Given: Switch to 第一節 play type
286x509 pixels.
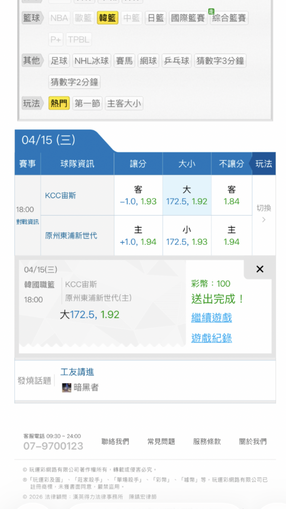Looking at the screenshot, I should [x=87, y=103].
